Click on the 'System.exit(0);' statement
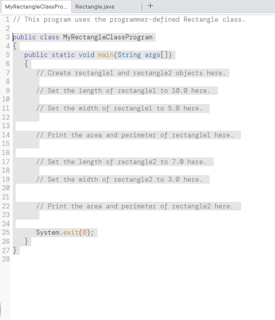This screenshot has height=320, width=275. coord(65,233)
